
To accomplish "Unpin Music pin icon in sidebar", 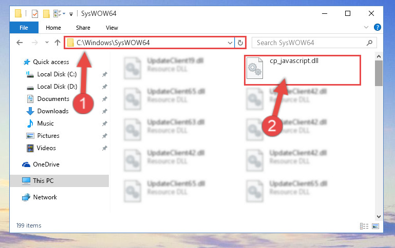I will click(x=105, y=123).
